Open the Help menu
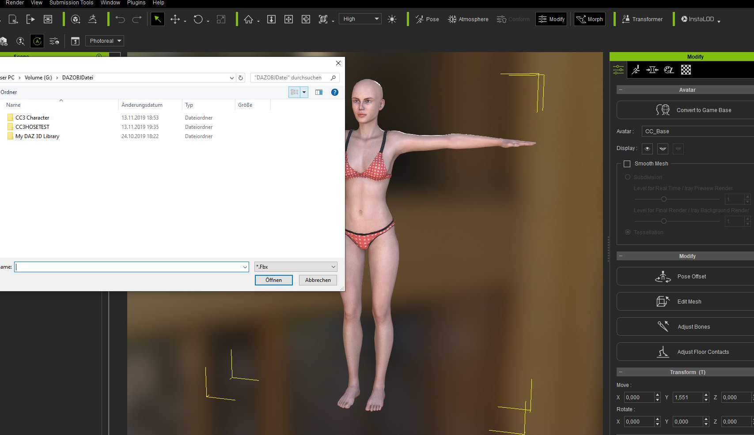 point(159,3)
